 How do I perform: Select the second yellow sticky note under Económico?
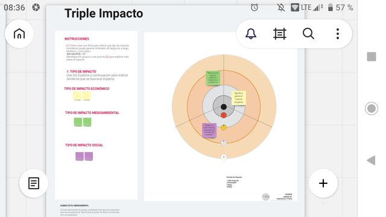[x=86, y=96]
